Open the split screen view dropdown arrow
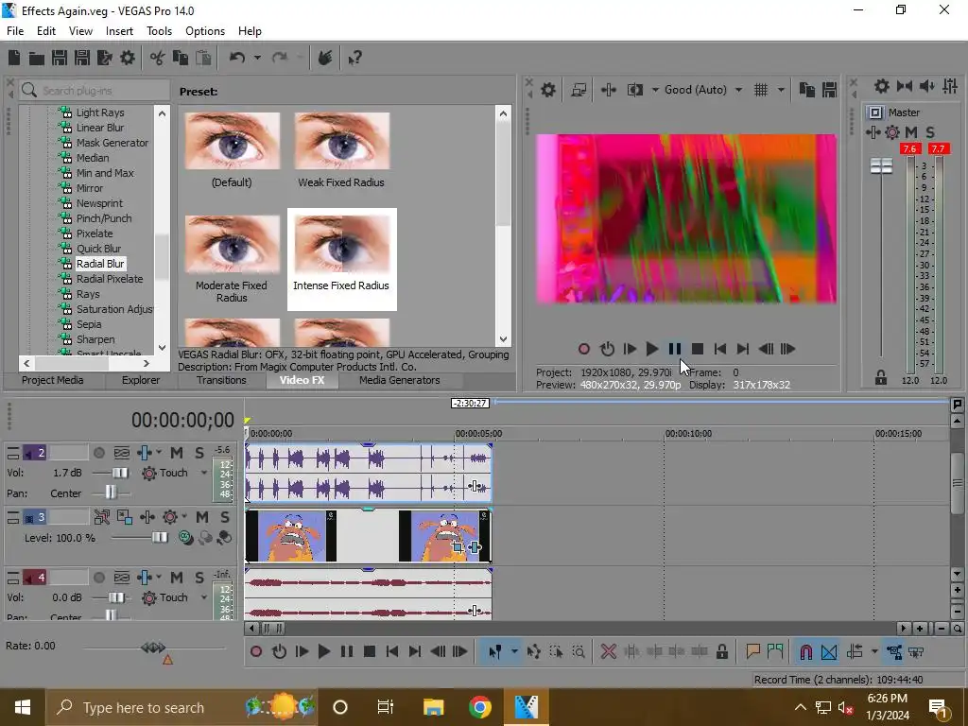Viewport: 968px width, 726px height. pyautogui.click(x=655, y=90)
